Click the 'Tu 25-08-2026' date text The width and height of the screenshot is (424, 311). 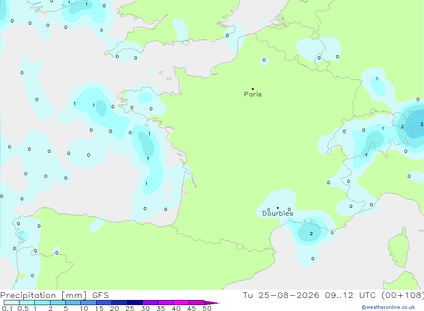tap(281, 295)
